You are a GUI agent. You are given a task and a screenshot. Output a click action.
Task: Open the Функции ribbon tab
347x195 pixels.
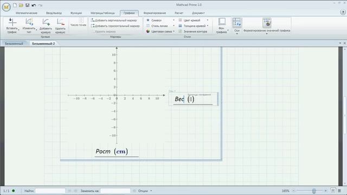76,13
